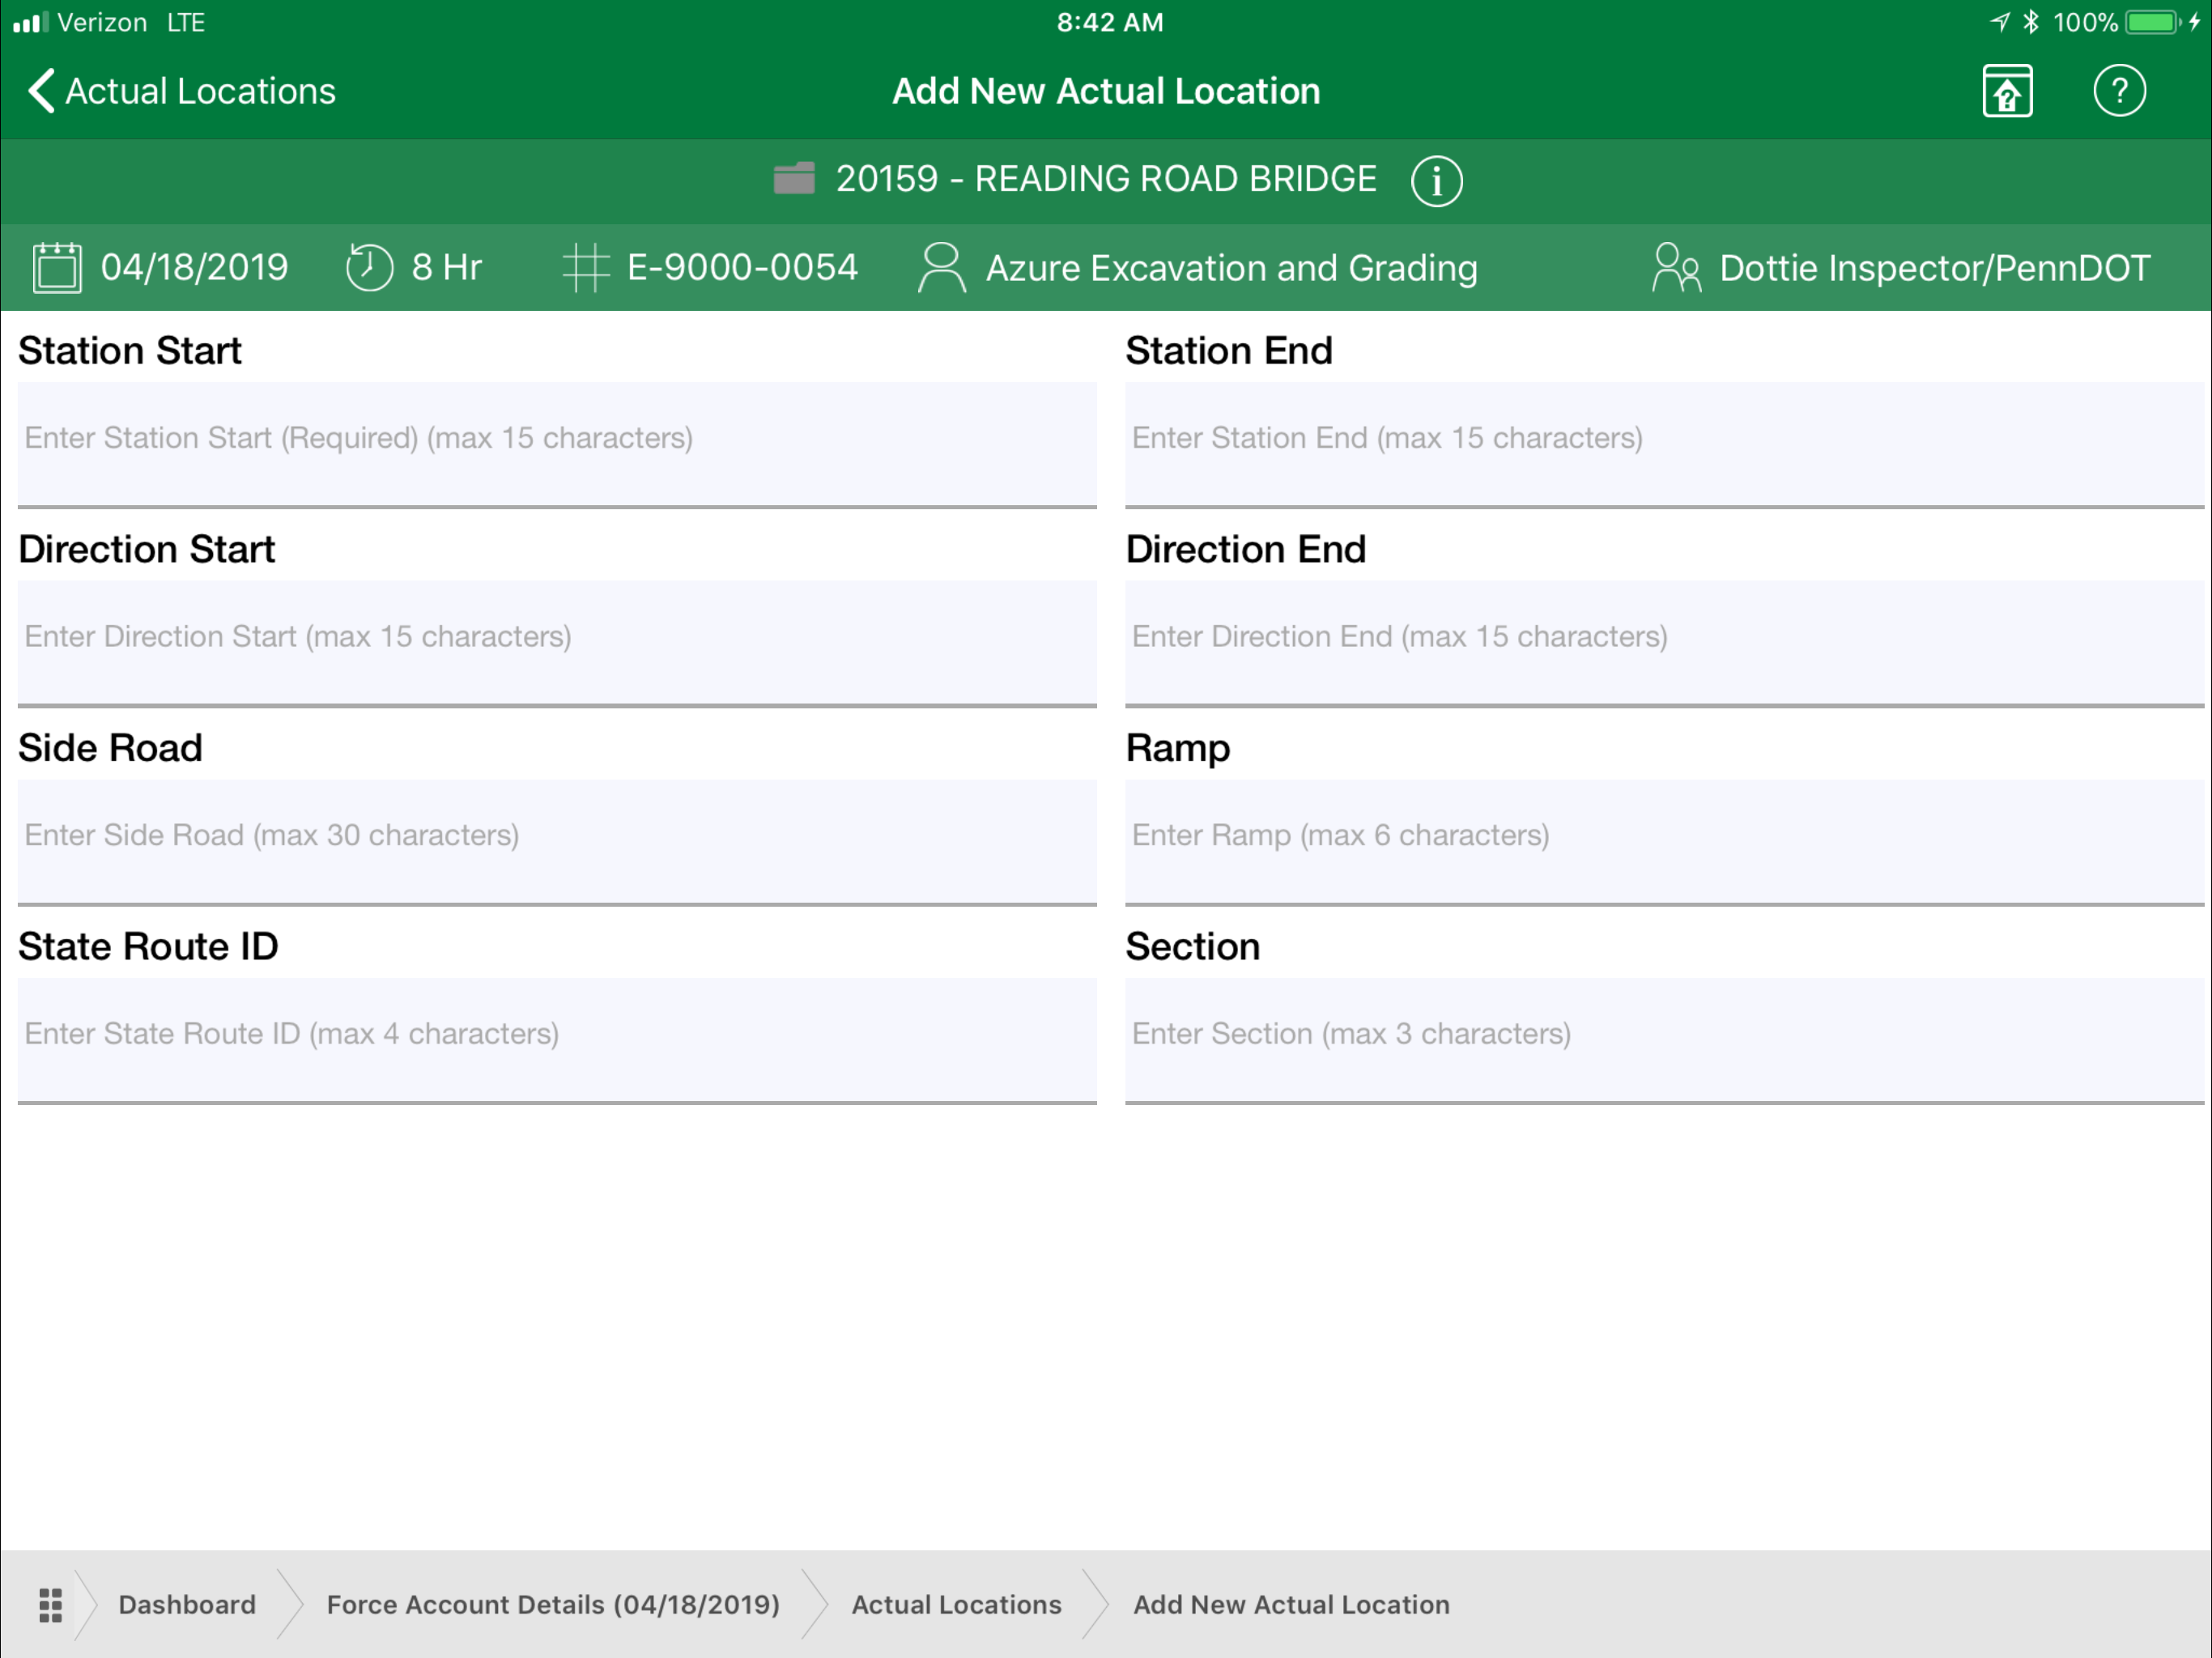The height and width of the screenshot is (1658, 2212).
Task: Select the Section input field
Action: [x=1664, y=1040]
